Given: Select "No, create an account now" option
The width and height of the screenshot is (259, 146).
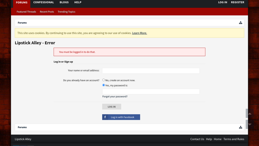Looking at the screenshot, I should click(x=104, y=80).
